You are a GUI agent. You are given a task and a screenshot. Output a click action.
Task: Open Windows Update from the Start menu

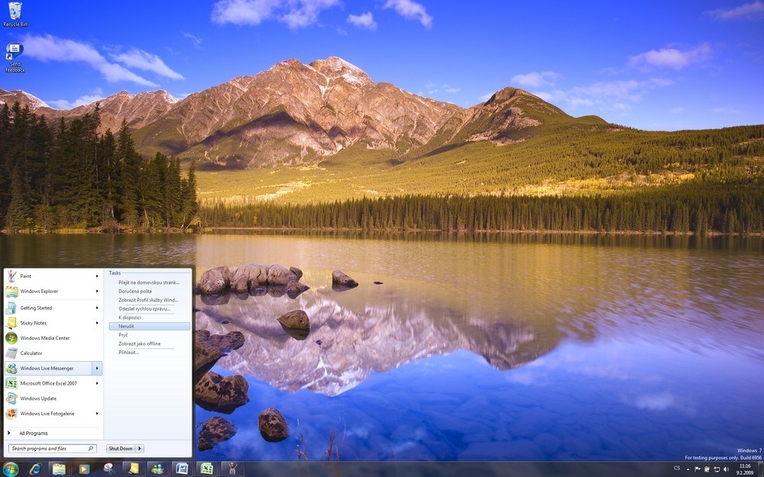click(x=53, y=398)
